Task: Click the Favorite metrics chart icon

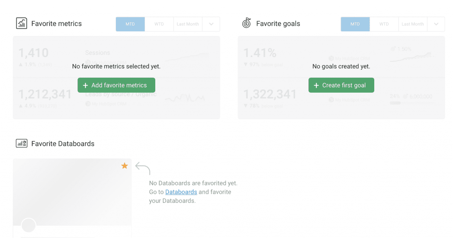Action: pos(21,23)
